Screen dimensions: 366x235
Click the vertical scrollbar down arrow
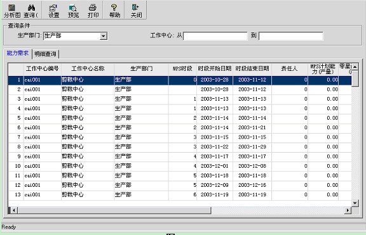coord(355,203)
